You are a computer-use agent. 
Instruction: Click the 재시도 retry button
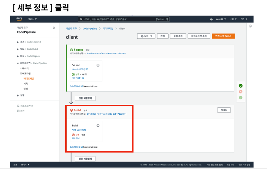click(224, 110)
